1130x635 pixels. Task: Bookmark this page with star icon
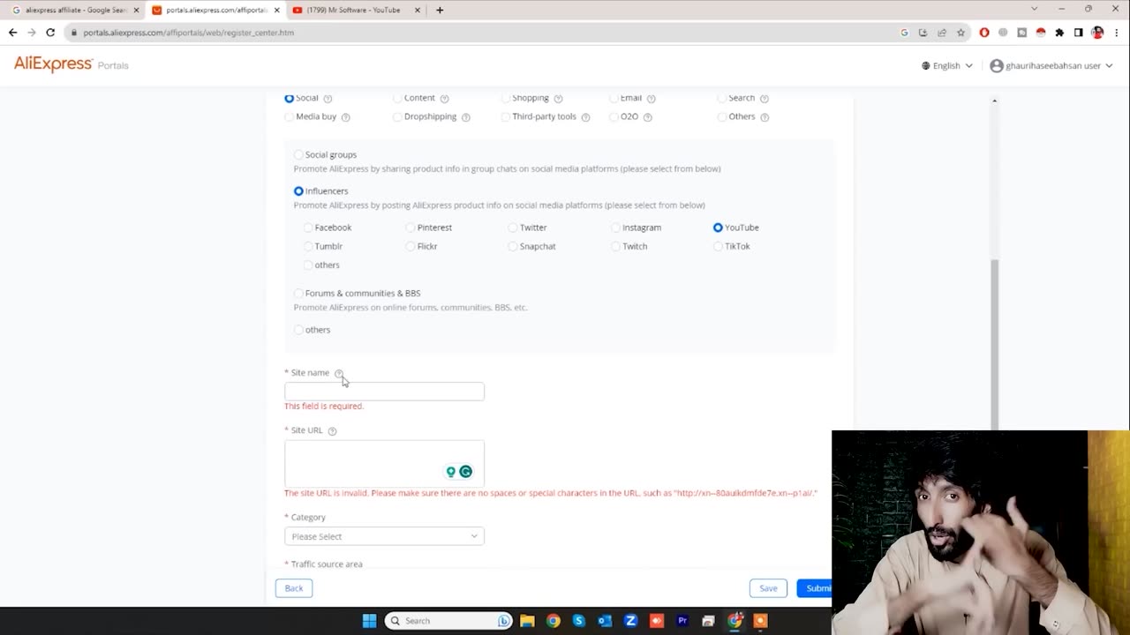[x=960, y=33]
